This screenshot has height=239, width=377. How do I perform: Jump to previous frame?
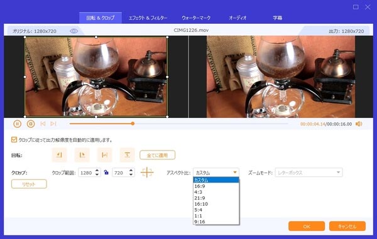pyautogui.click(x=43, y=124)
